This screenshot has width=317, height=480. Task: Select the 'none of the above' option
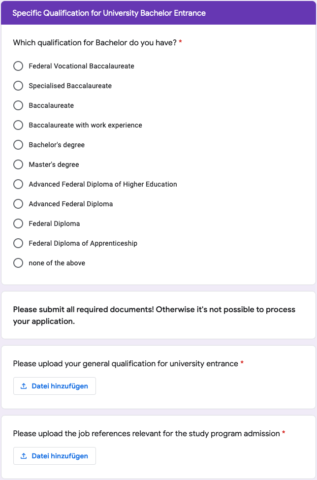(x=18, y=263)
